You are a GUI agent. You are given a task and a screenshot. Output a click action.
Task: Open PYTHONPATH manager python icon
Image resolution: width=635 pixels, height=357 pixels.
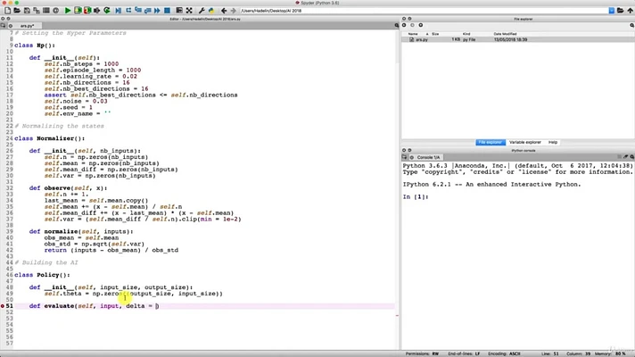coord(211,11)
